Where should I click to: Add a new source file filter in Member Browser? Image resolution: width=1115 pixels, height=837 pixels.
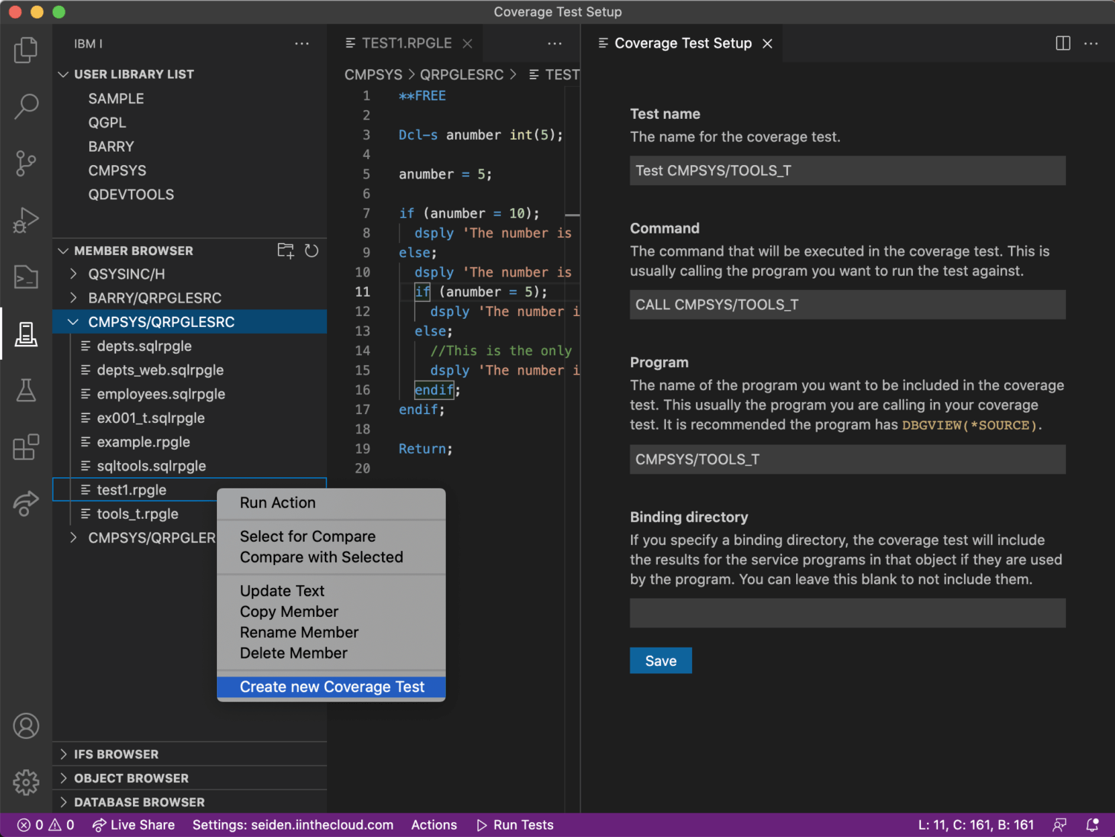(285, 251)
